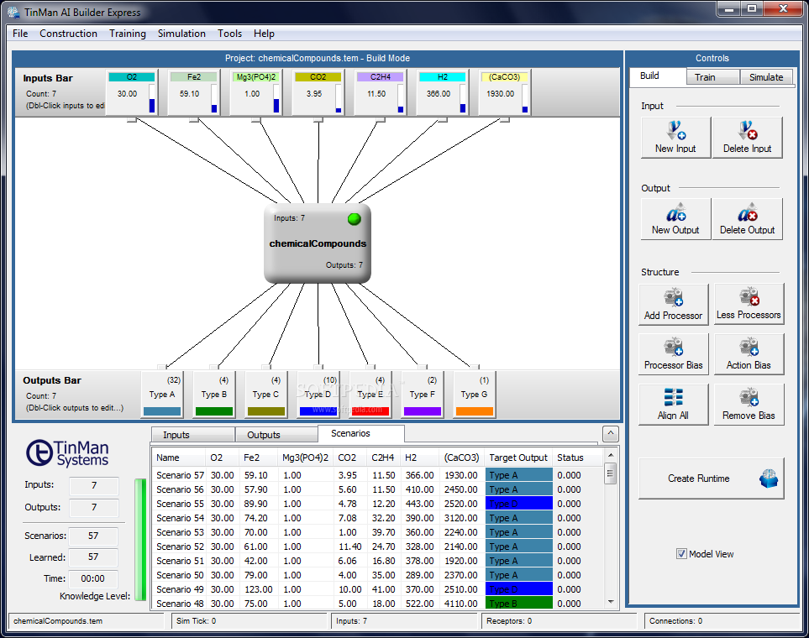
Task: Click the green status light on chemicalCompounds node
Action: pos(354,219)
